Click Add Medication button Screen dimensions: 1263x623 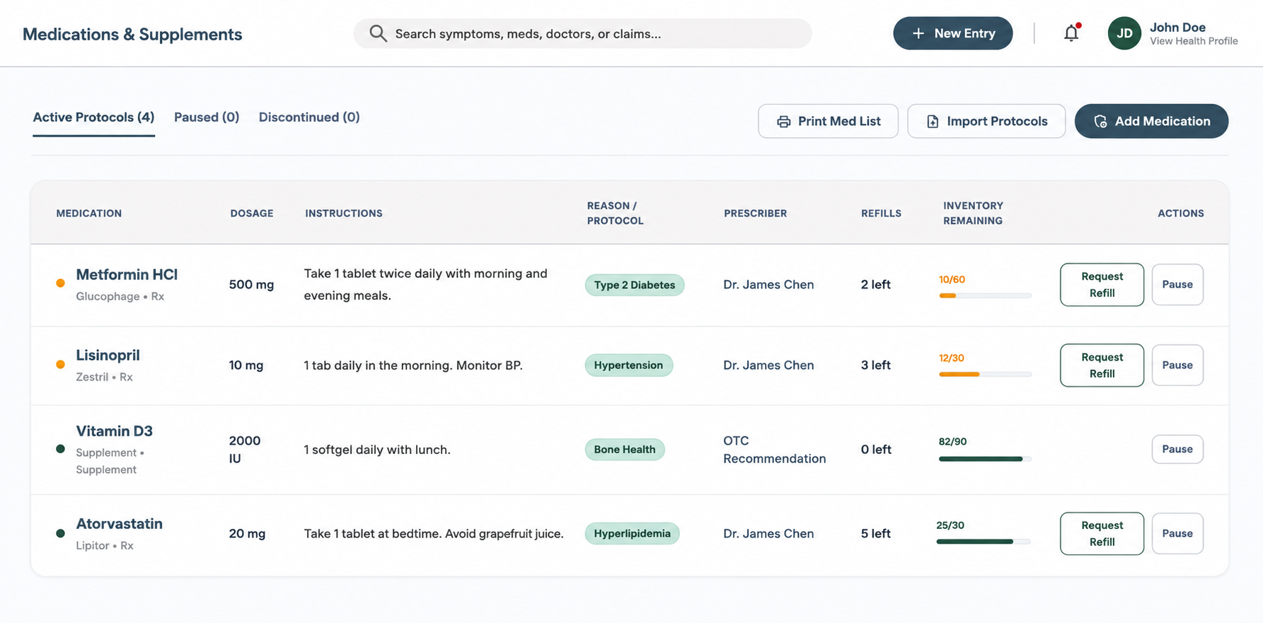(x=1151, y=121)
